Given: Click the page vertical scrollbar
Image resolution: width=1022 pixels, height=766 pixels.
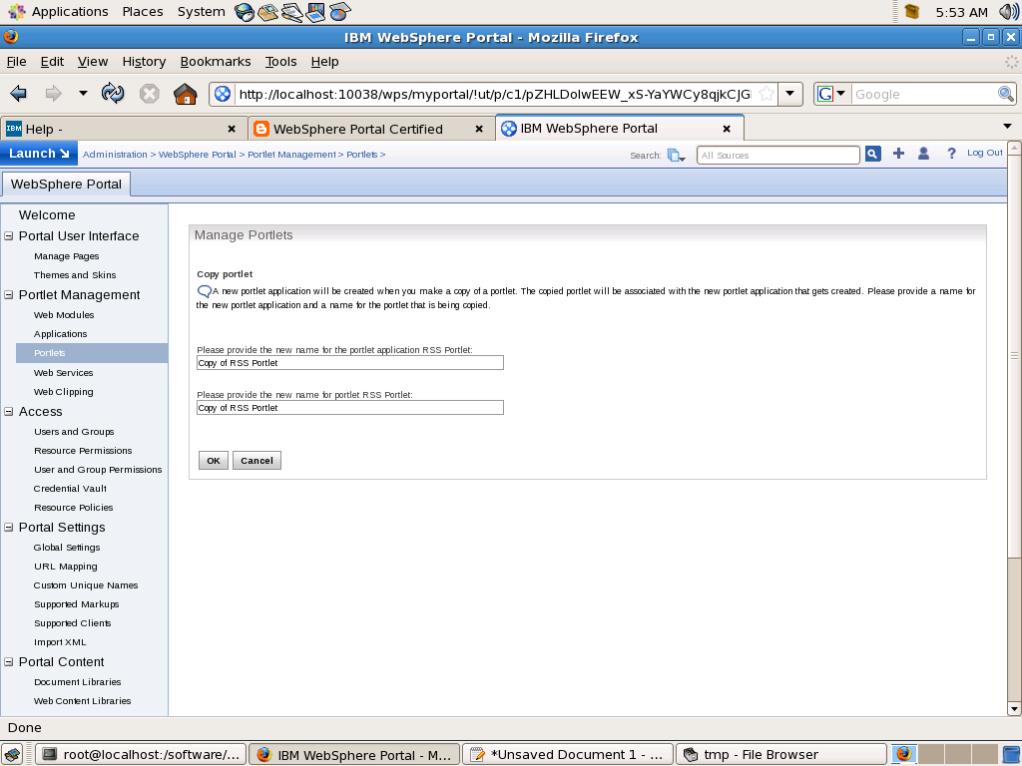Looking at the screenshot, I should tap(1014, 356).
